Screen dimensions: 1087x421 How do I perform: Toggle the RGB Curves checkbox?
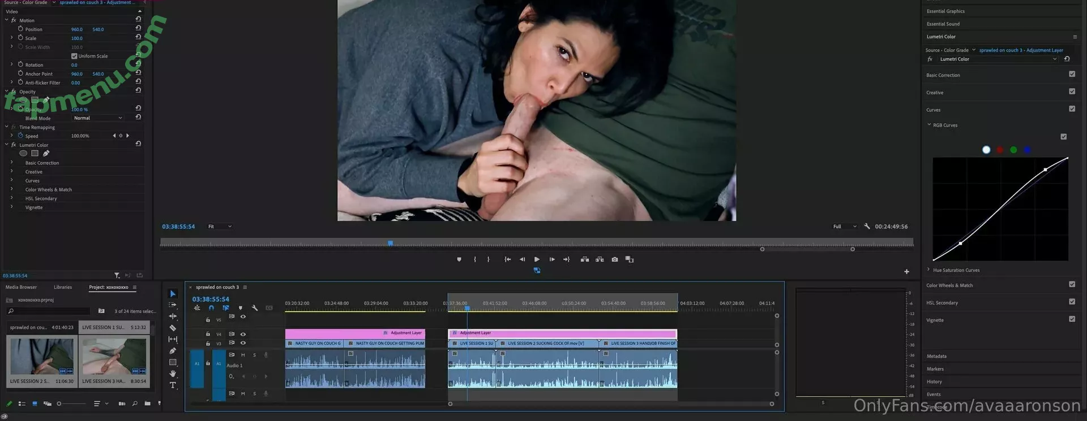(x=1063, y=137)
